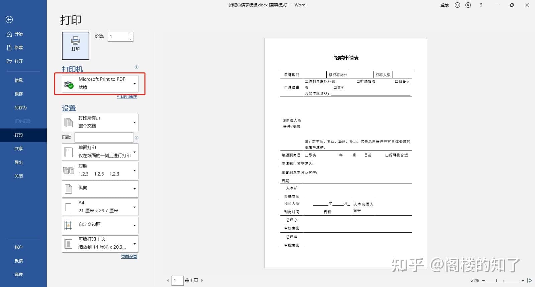Click the large 打印 printer button
The height and width of the screenshot is (287, 535).
point(76,46)
